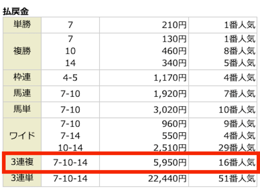Click the 4-5 枠連 combination
The image size is (260, 189).
70,78
